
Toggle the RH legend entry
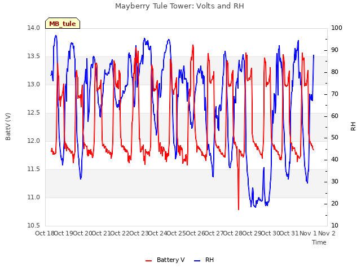click(204, 260)
